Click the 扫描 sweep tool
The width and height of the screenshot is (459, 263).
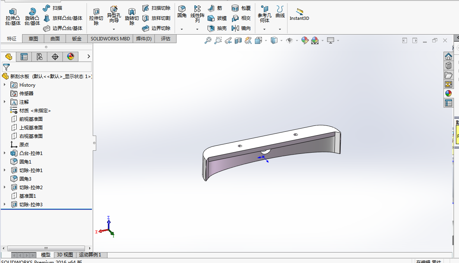pos(53,8)
